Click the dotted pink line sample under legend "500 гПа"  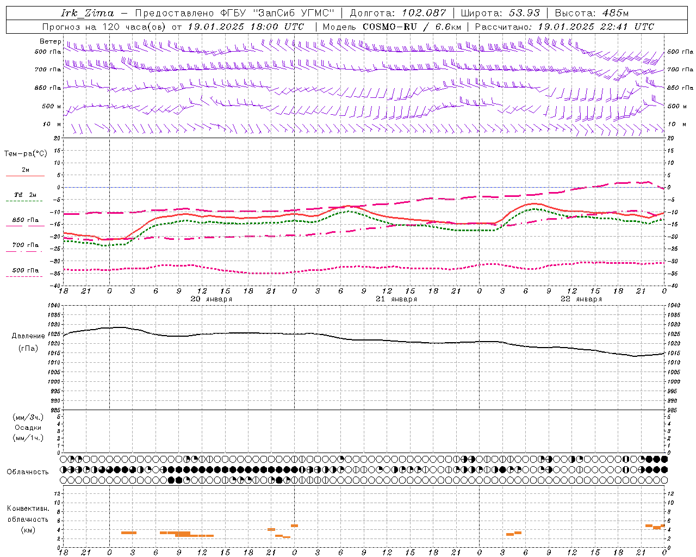pyautogui.click(x=24, y=276)
